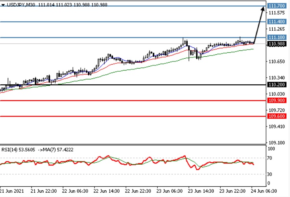Select the RSI(14) 53.5605 indicator label
This screenshot has width=290, height=197.
point(18,150)
